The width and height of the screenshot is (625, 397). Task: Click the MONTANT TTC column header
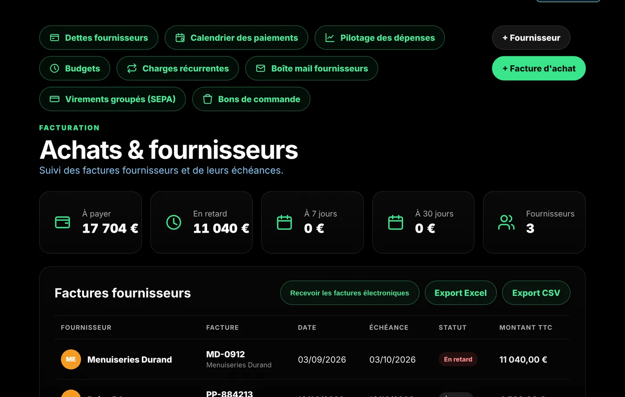(x=526, y=327)
